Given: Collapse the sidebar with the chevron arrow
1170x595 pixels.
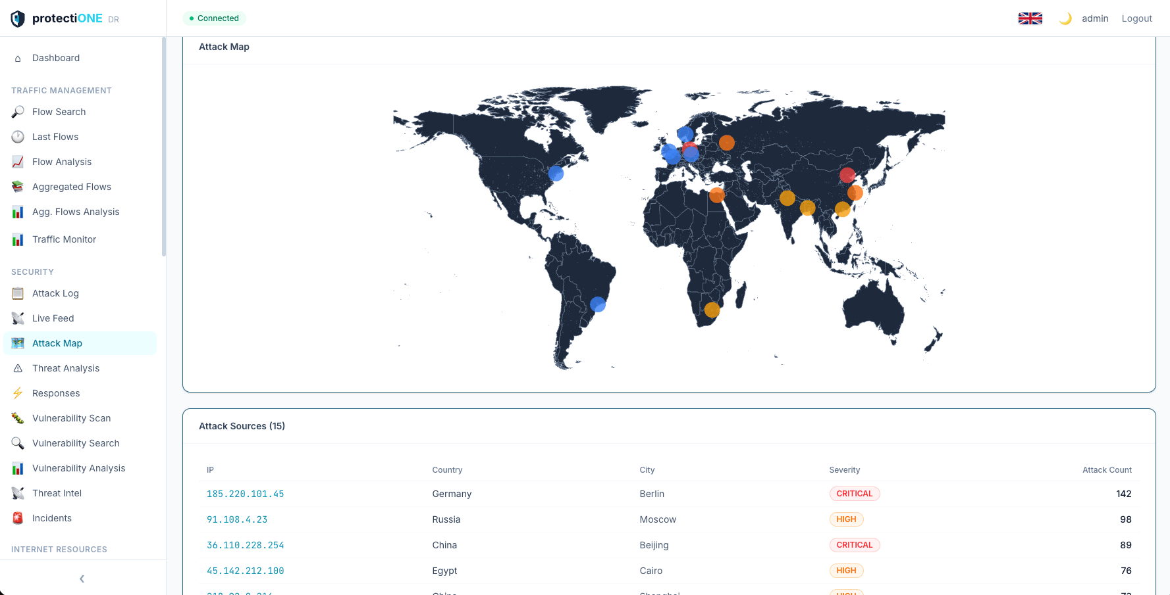Looking at the screenshot, I should pyautogui.click(x=82, y=579).
